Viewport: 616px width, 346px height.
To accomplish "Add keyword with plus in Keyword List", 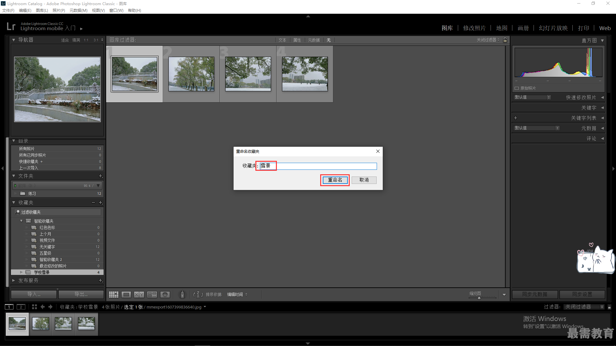I will tap(516, 118).
